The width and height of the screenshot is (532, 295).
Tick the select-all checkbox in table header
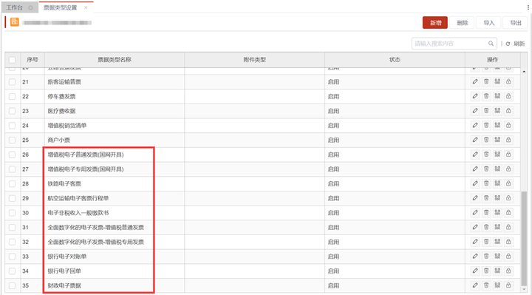point(13,60)
